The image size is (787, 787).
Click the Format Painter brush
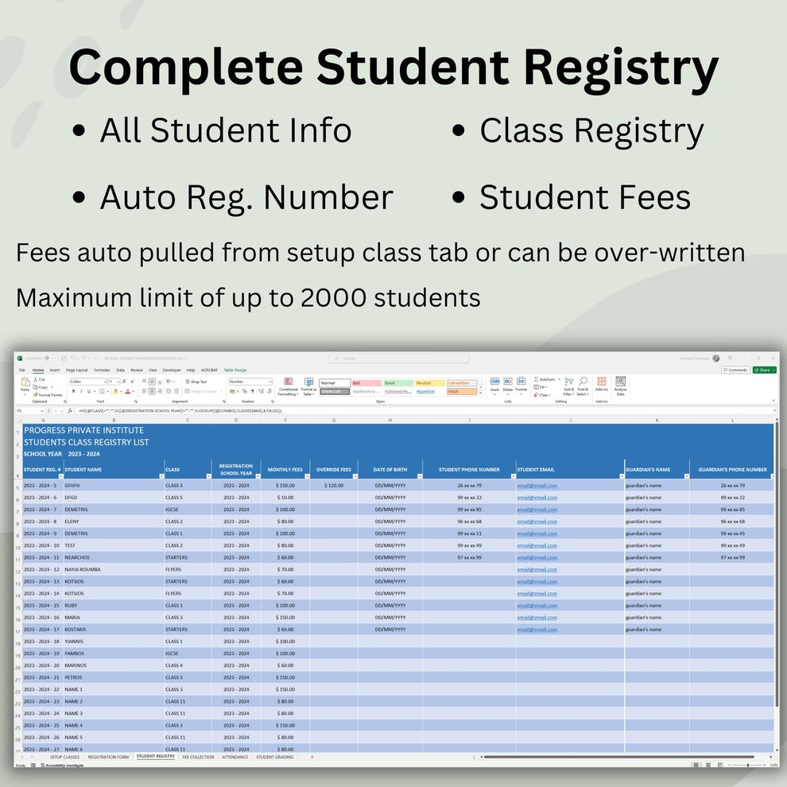pyautogui.click(x=36, y=395)
